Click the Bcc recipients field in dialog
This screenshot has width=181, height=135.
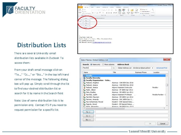[x=132, y=119]
